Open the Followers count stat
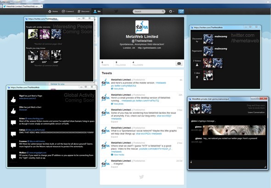The image size is (271, 188). pyautogui.click(x=138, y=64)
